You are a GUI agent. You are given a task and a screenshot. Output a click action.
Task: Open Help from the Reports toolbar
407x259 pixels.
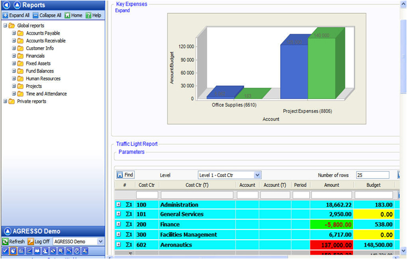coord(93,15)
